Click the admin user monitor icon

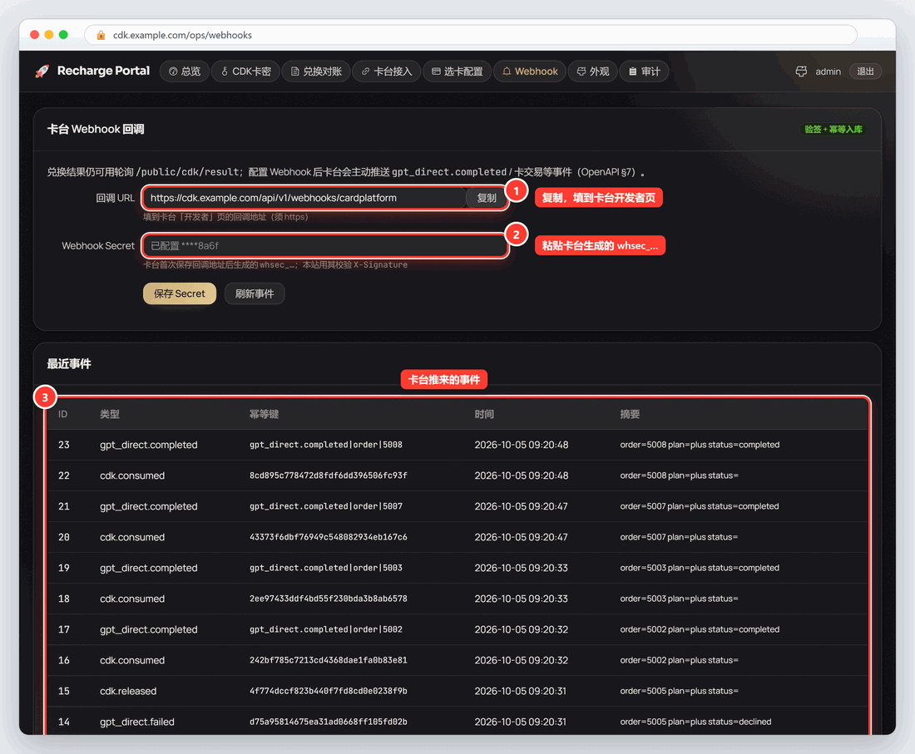(801, 71)
